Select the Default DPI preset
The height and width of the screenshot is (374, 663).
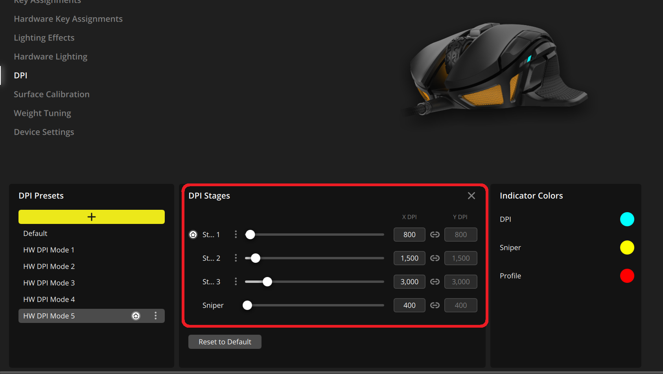[35, 233]
